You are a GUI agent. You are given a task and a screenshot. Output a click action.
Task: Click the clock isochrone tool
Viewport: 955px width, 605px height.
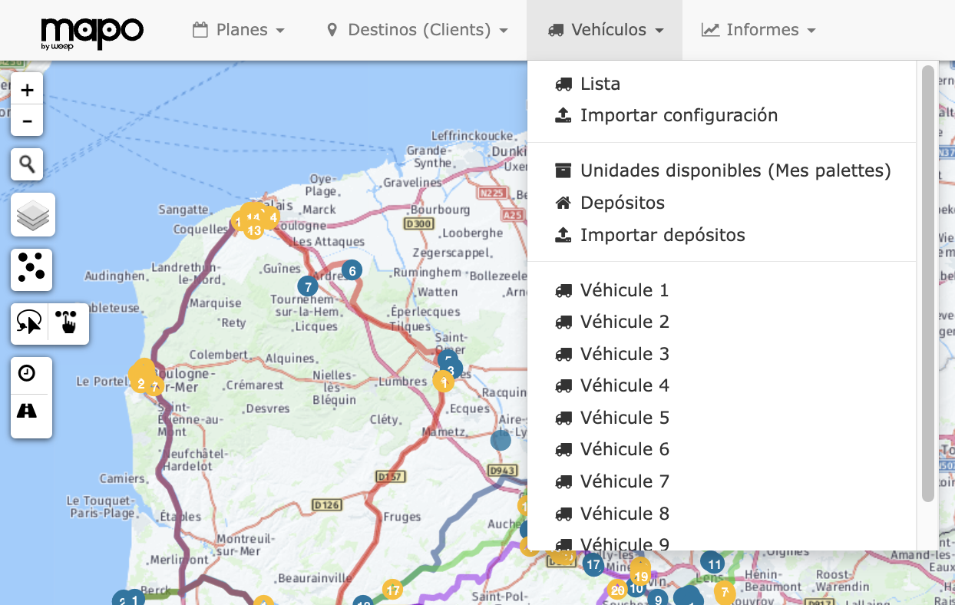27,374
